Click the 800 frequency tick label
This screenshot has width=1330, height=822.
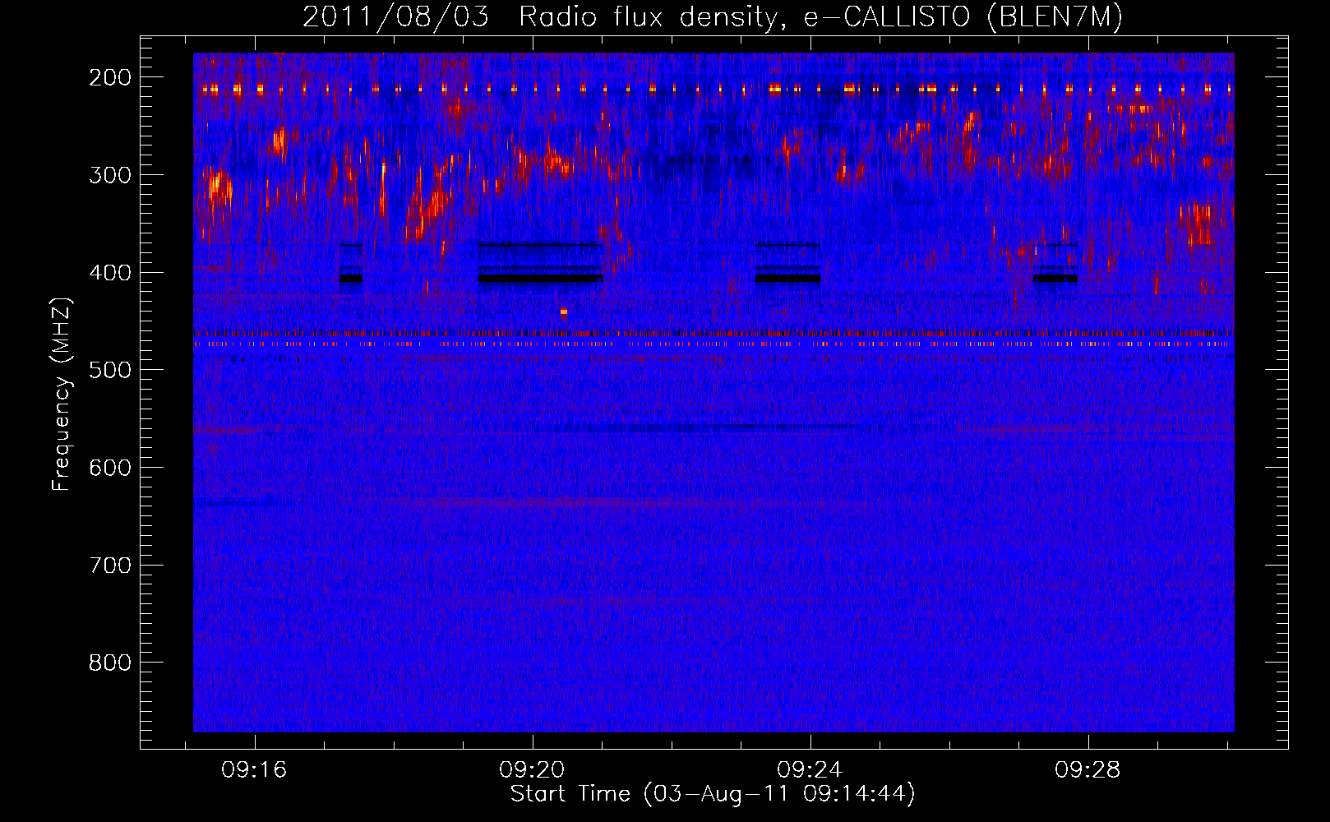tap(110, 663)
